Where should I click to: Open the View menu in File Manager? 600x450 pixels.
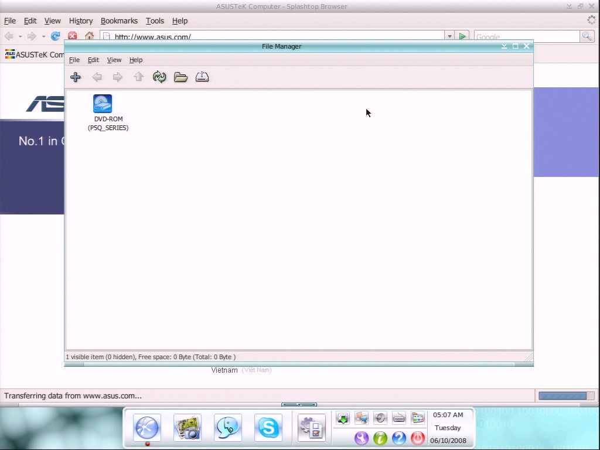(x=114, y=60)
